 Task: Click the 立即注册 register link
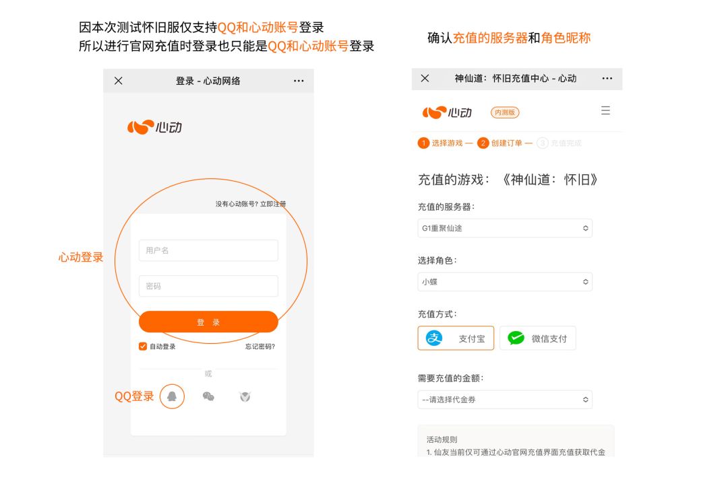click(x=273, y=204)
